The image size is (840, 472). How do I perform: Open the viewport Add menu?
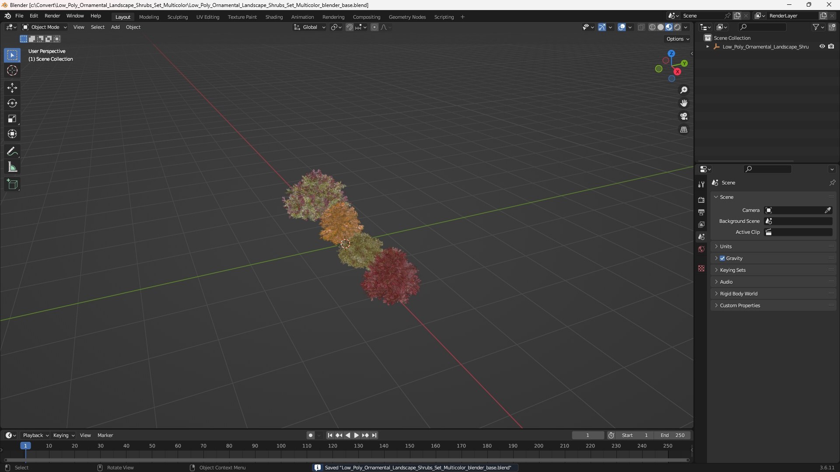pos(115,27)
